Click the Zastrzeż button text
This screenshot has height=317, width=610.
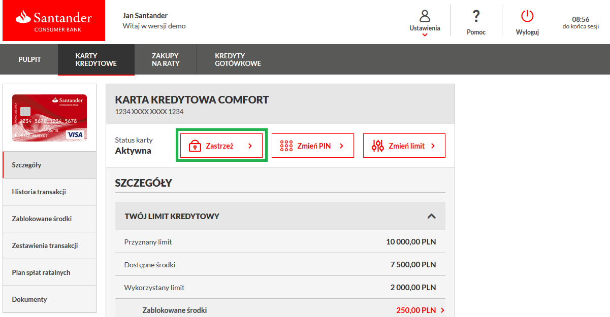click(x=219, y=146)
